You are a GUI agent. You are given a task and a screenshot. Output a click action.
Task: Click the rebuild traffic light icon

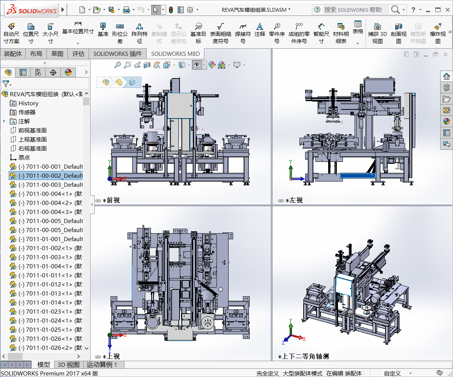click(x=170, y=10)
